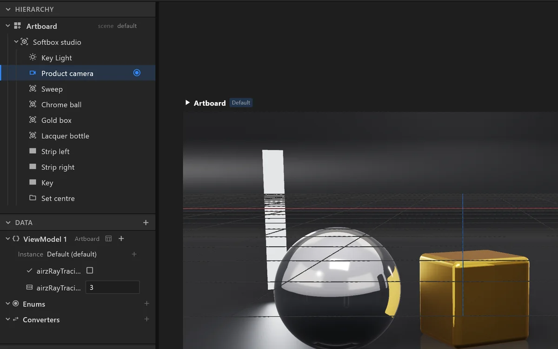Click the ViewModel 1 curly braces icon

[16, 239]
